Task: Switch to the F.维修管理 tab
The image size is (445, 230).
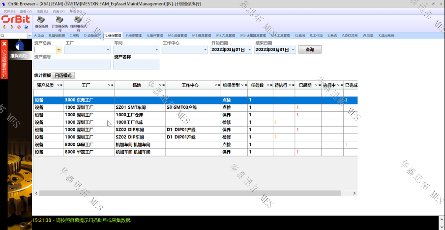Action: click(134, 35)
